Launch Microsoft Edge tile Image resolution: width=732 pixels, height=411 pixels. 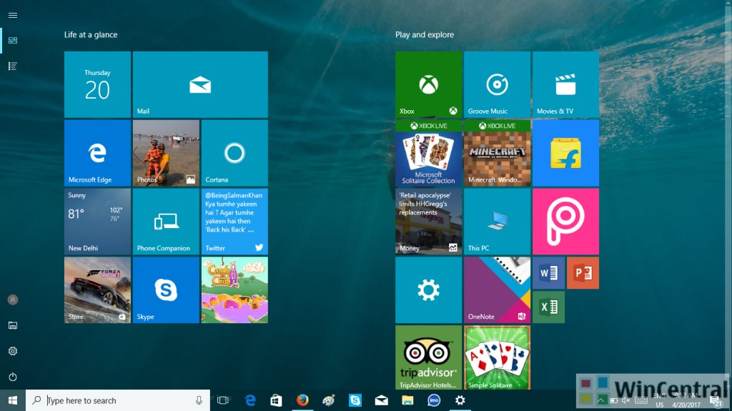click(x=97, y=153)
